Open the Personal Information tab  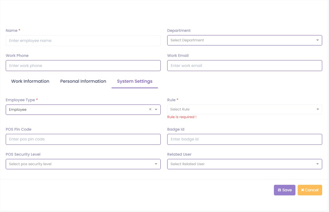(x=83, y=81)
